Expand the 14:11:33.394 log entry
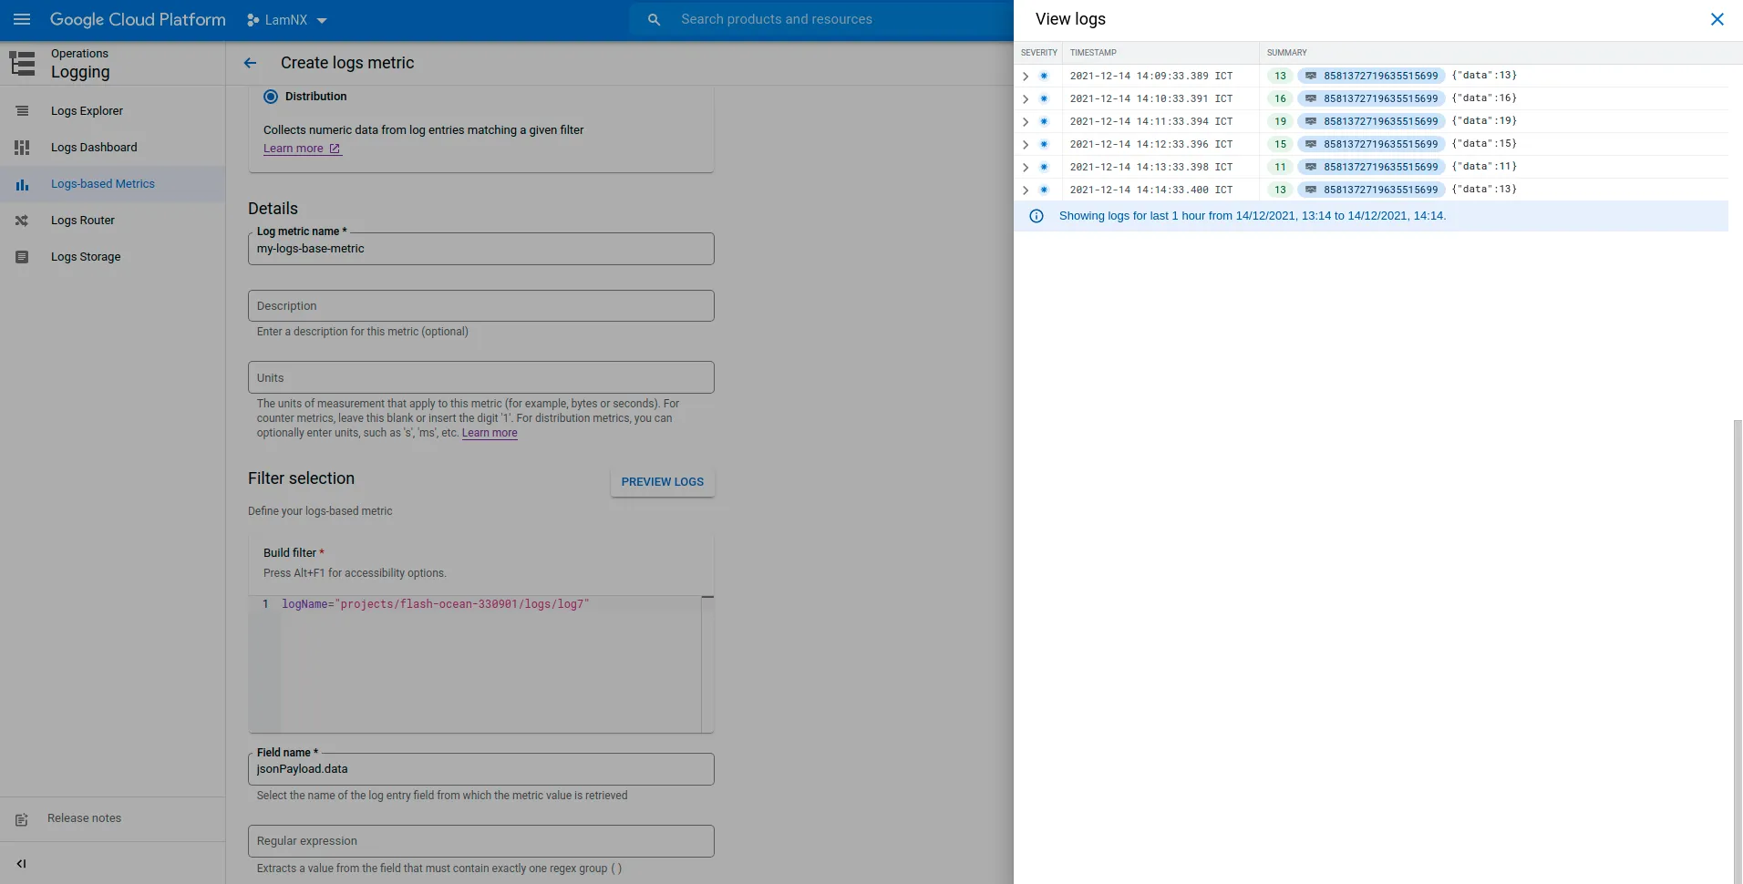Image resolution: width=1743 pixels, height=884 pixels. click(x=1026, y=121)
